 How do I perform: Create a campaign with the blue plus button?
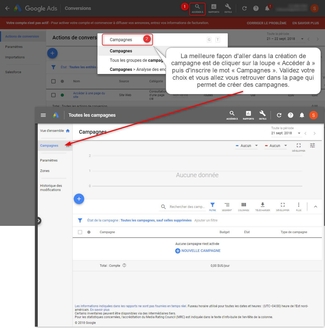click(x=79, y=199)
